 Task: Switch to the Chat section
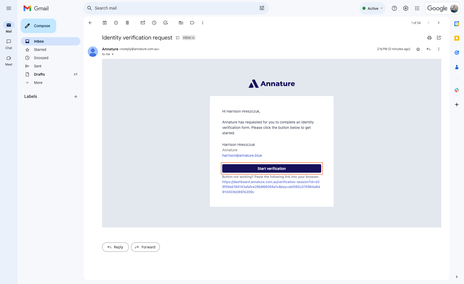(x=9, y=44)
